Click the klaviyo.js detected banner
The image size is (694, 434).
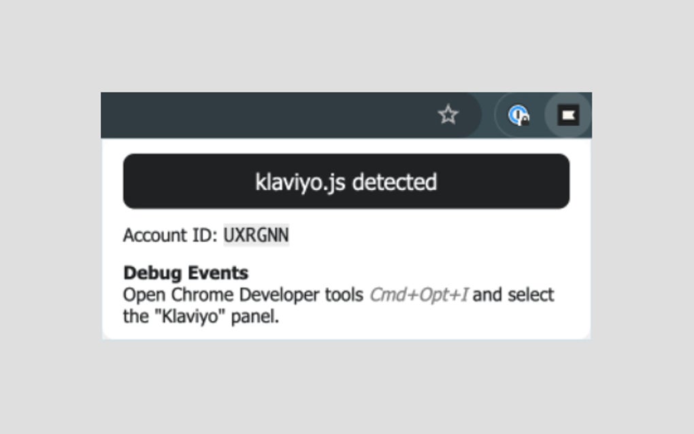[346, 181]
